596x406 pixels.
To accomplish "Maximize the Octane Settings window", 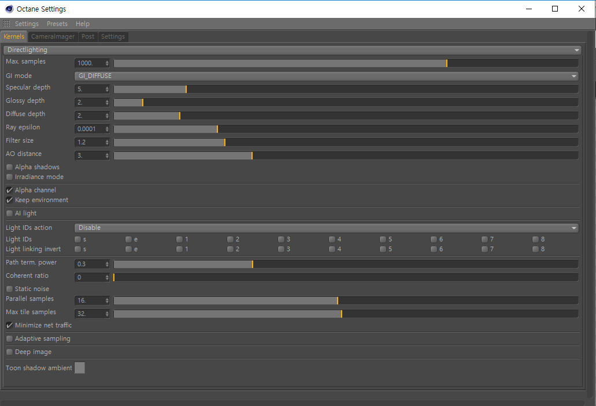I will click(x=555, y=9).
